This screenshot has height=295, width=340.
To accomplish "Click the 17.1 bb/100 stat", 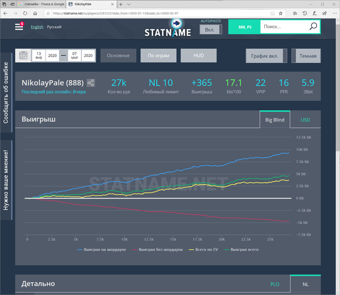I will [x=234, y=86].
